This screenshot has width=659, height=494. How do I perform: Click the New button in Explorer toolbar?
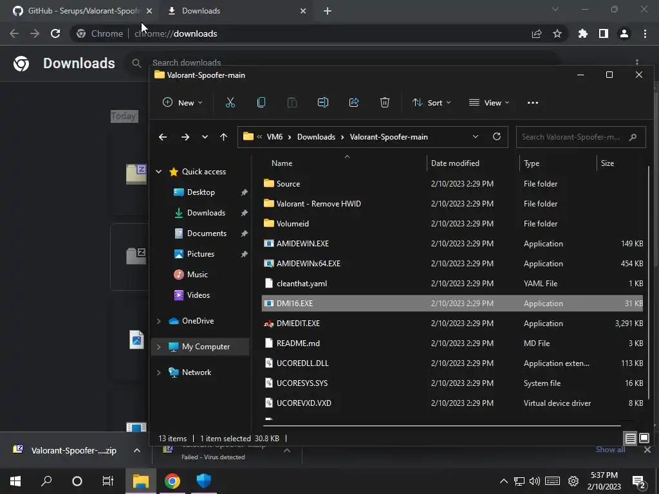click(182, 102)
